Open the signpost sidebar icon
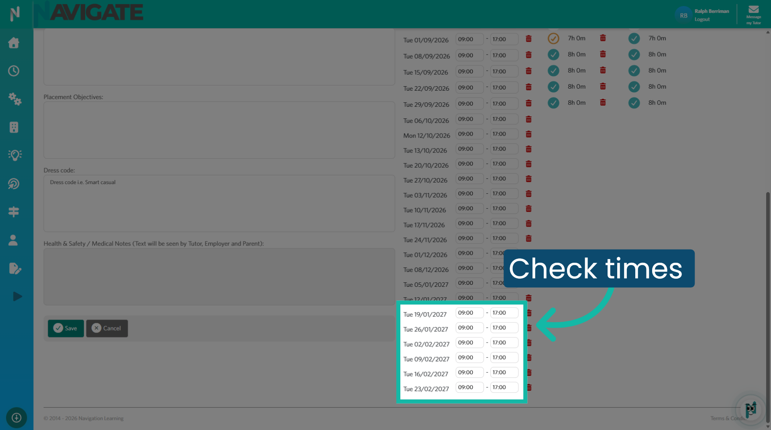The width and height of the screenshot is (771, 430). (14, 212)
